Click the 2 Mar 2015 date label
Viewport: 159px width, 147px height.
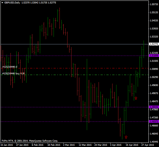(69, 145)
